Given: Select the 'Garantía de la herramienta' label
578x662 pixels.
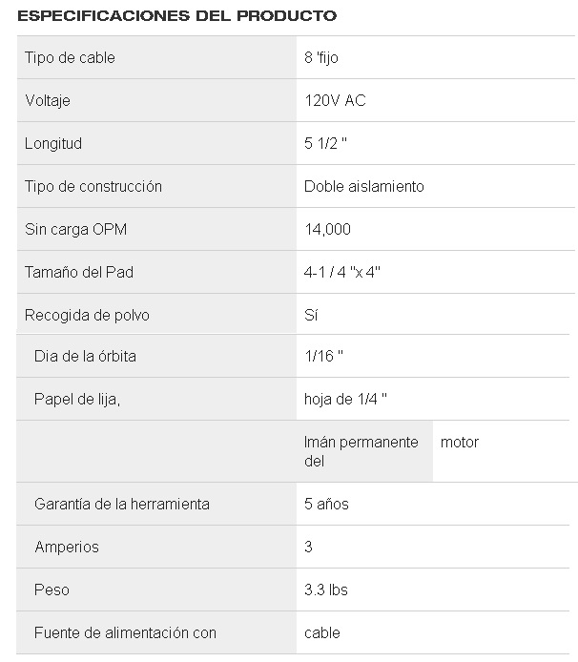Looking at the screenshot, I should click(x=122, y=504).
